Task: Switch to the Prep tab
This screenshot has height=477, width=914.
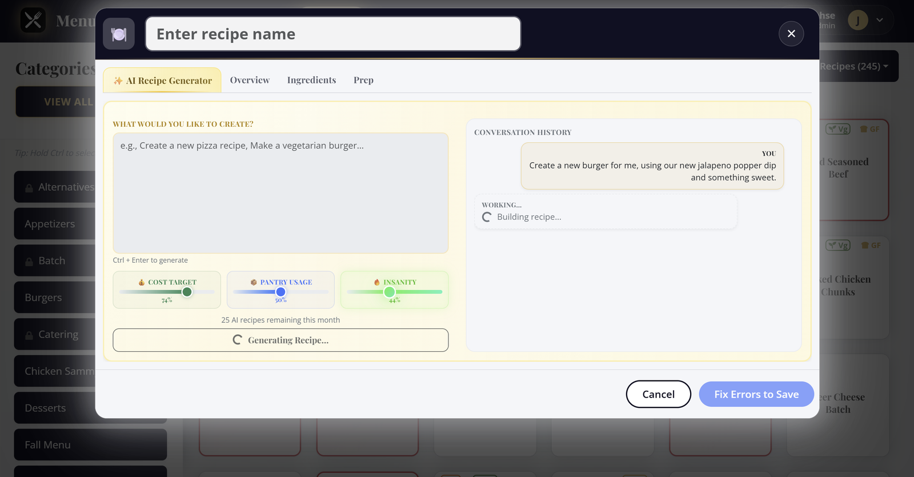Action: pos(363,80)
